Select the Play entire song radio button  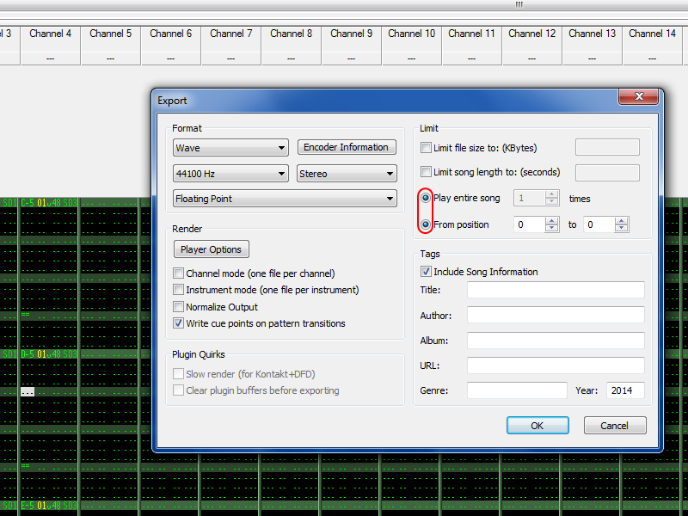[426, 198]
